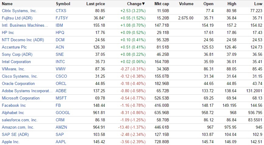Open the Fujitsu Ltd (ADR) link
Viewport: 264px width, 145px height.
click(17, 18)
